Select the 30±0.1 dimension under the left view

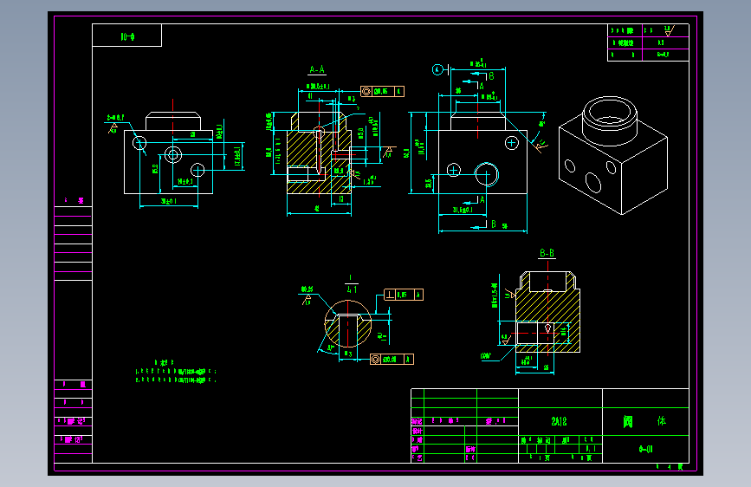coord(169,201)
